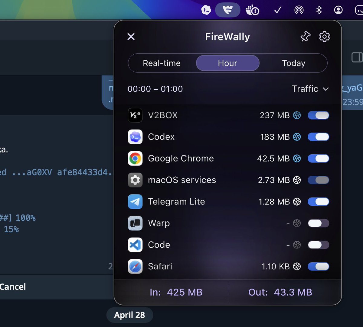Screen dimensions: 363x327
Task: Click globe icon beside V2BOX 237 MB
Action: (x=297, y=115)
